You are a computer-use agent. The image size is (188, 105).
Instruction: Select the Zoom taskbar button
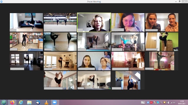click(55, 102)
